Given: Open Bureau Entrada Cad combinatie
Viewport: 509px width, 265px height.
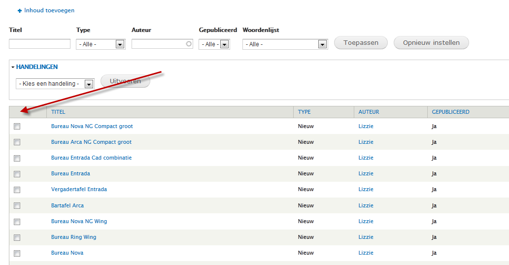Looking at the screenshot, I should [x=91, y=158].
